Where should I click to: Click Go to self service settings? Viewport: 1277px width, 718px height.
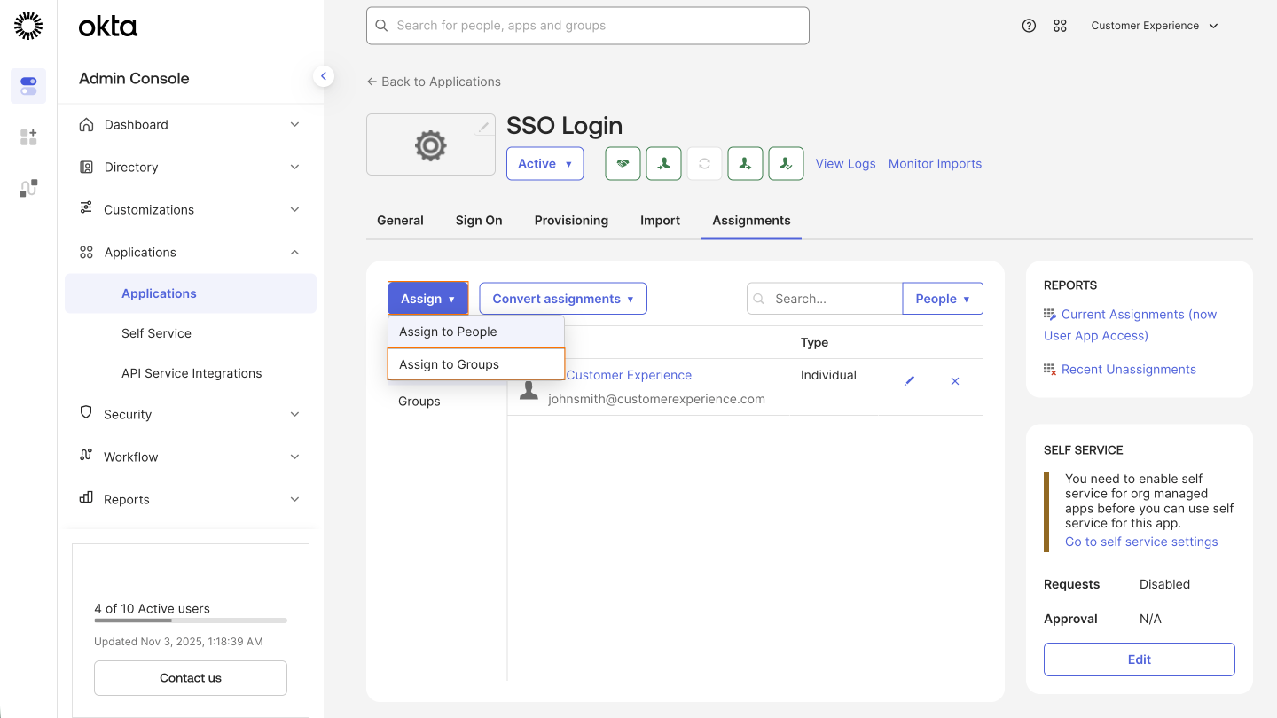click(x=1141, y=541)
